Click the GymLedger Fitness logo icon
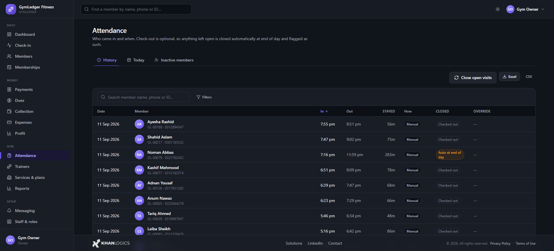Image resolution: width=554 pixels, height=251 pixels. 11,9
